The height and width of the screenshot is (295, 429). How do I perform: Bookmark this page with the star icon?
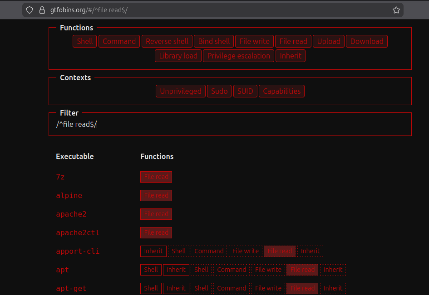tap(396, 10)
